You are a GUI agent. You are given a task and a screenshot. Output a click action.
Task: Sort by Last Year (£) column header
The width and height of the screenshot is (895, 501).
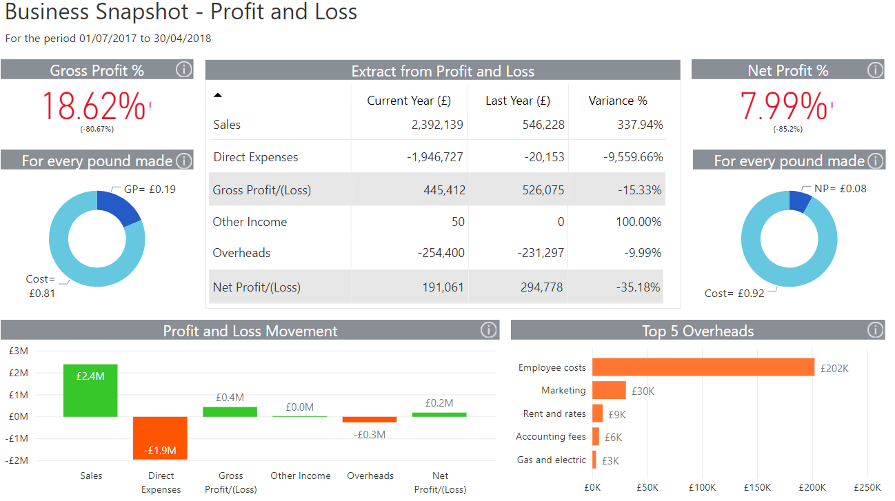(x=518, y=101)
